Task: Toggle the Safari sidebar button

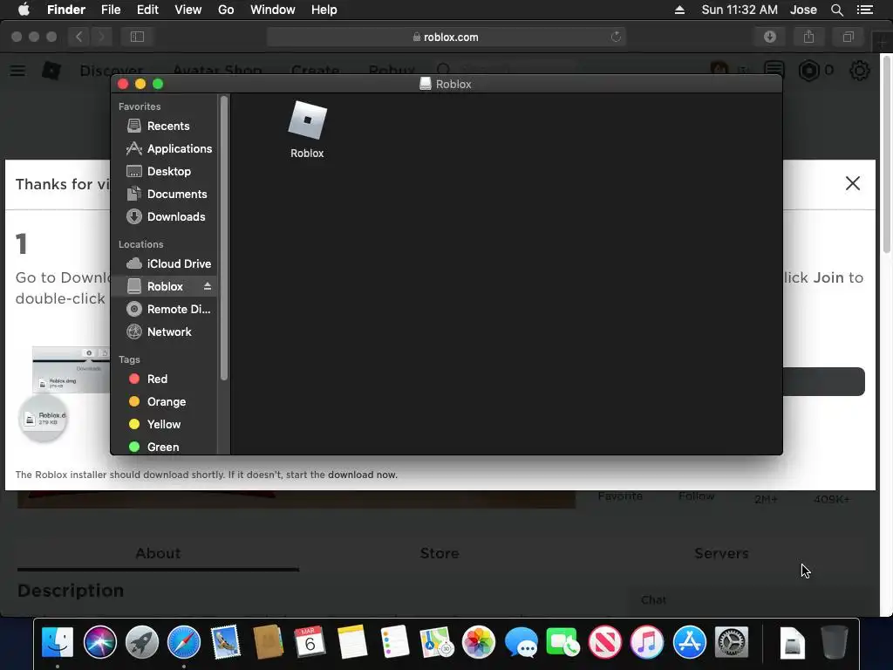Action: 137,37
